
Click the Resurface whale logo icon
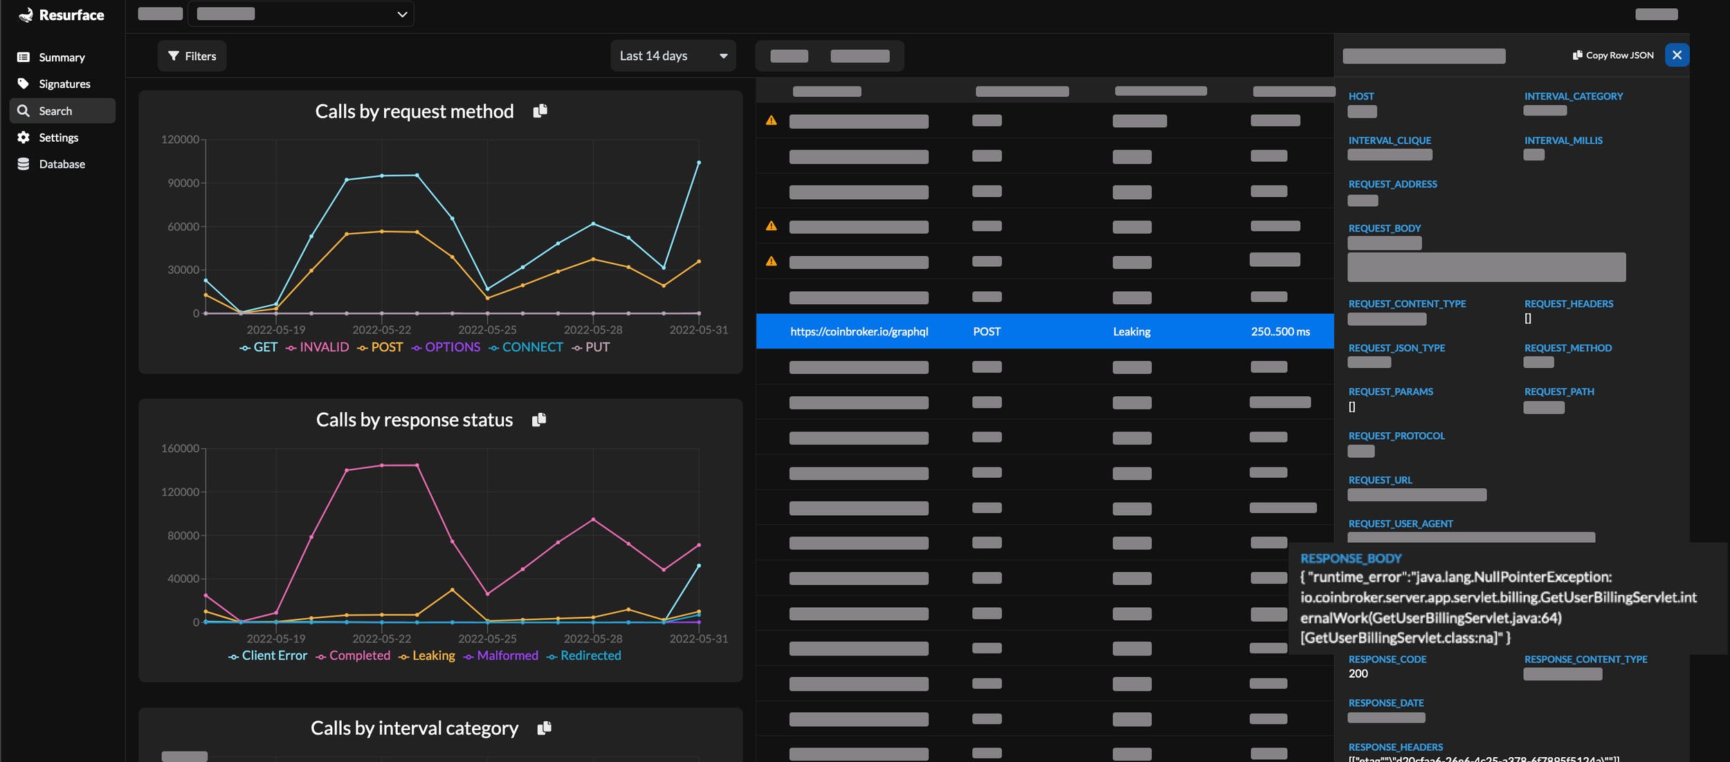pos(26,15)
